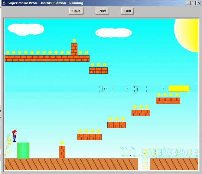Click the left white cloud
The width and height of the screenshot is (202, 174).
tap(26, 30)
